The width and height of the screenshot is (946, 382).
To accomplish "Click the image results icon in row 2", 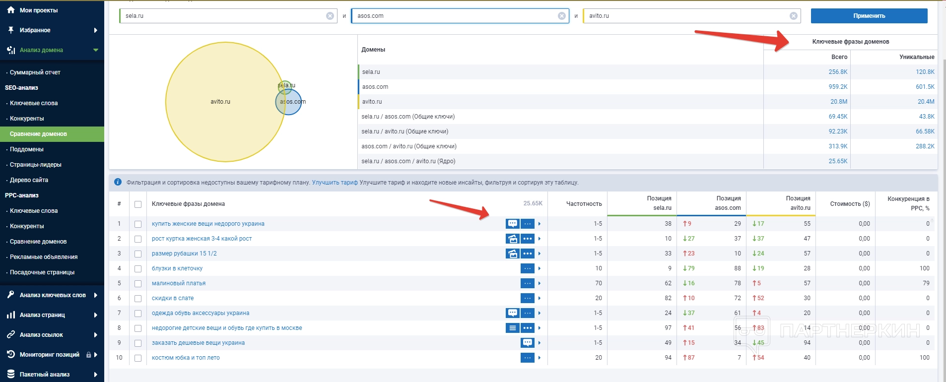I will pyautogui.click(x=512, y=239).
